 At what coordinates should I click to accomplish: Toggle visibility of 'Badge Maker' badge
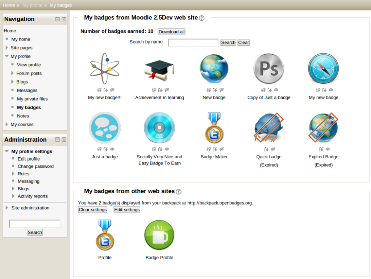click(x=221, y=149)
